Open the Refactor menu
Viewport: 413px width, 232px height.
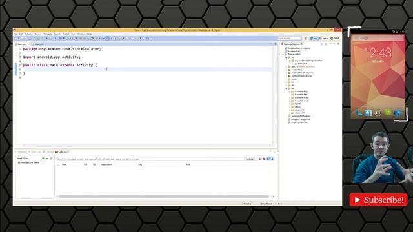[29, 34]
